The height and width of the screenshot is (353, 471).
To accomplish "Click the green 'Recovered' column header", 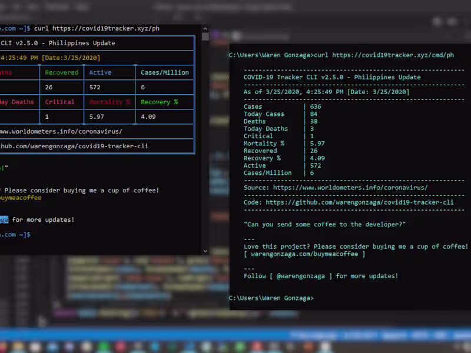I will (x=62, y=72).
